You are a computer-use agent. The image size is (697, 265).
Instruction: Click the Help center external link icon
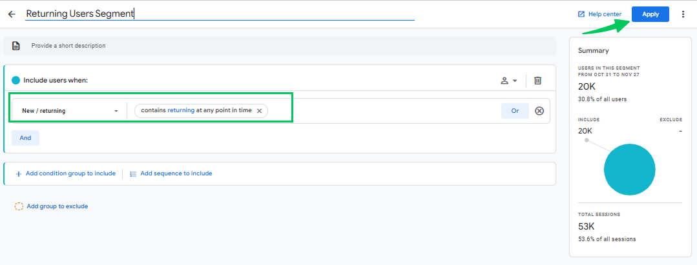pyautogui.click(x=581, y=14)
